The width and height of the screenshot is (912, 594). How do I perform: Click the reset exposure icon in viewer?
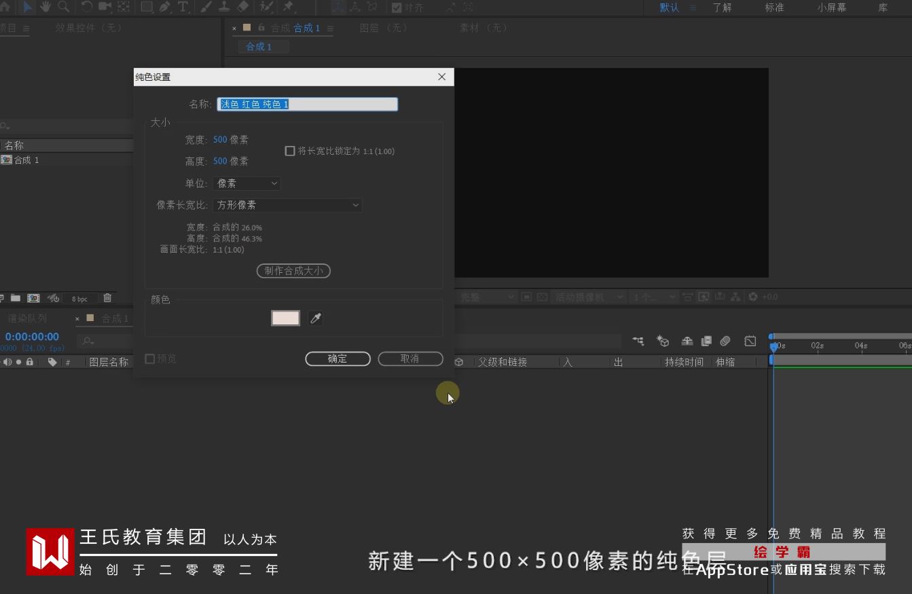[752, 297]
